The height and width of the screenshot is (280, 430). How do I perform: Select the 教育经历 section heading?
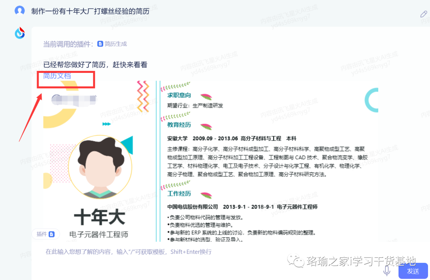click(x=179, y=125)
